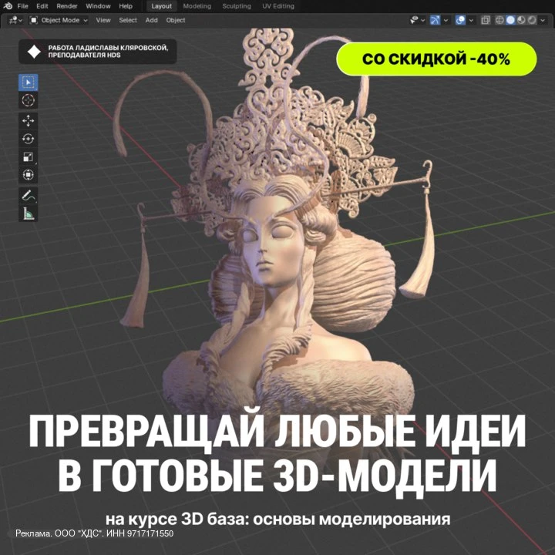Open the viewport View menu
555x555 pixels.
(103, 20)
